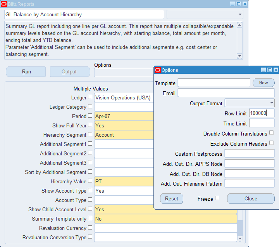Enable Exclude Column Headers checkbox
This screenshot has height=247, width=279.
pyautogui.click(x=271, y=143)
